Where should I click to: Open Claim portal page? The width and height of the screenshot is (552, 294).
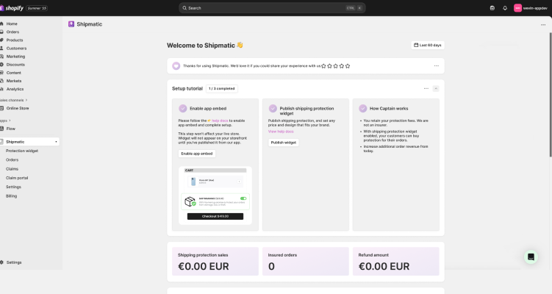[17, 178]
